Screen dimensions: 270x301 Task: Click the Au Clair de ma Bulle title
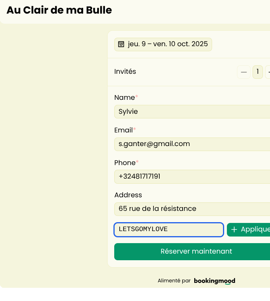pos(59,10)
